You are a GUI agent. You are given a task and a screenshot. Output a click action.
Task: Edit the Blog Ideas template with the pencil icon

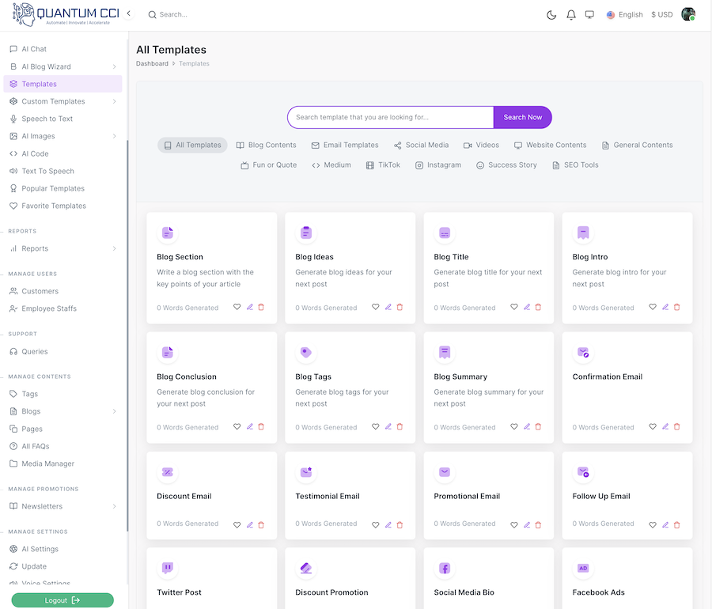[388, 307]
